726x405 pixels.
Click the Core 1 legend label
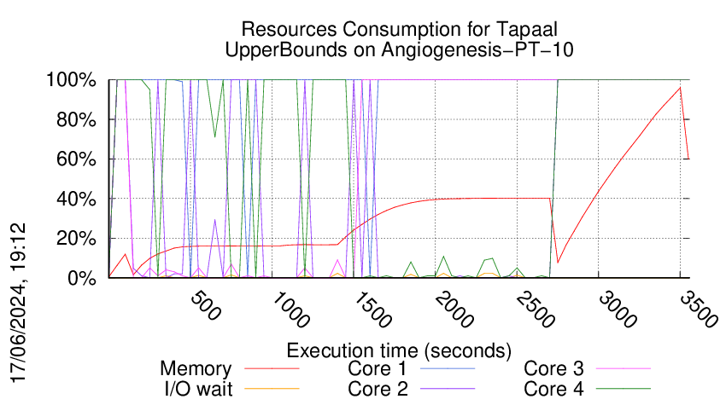coord(377,368)
